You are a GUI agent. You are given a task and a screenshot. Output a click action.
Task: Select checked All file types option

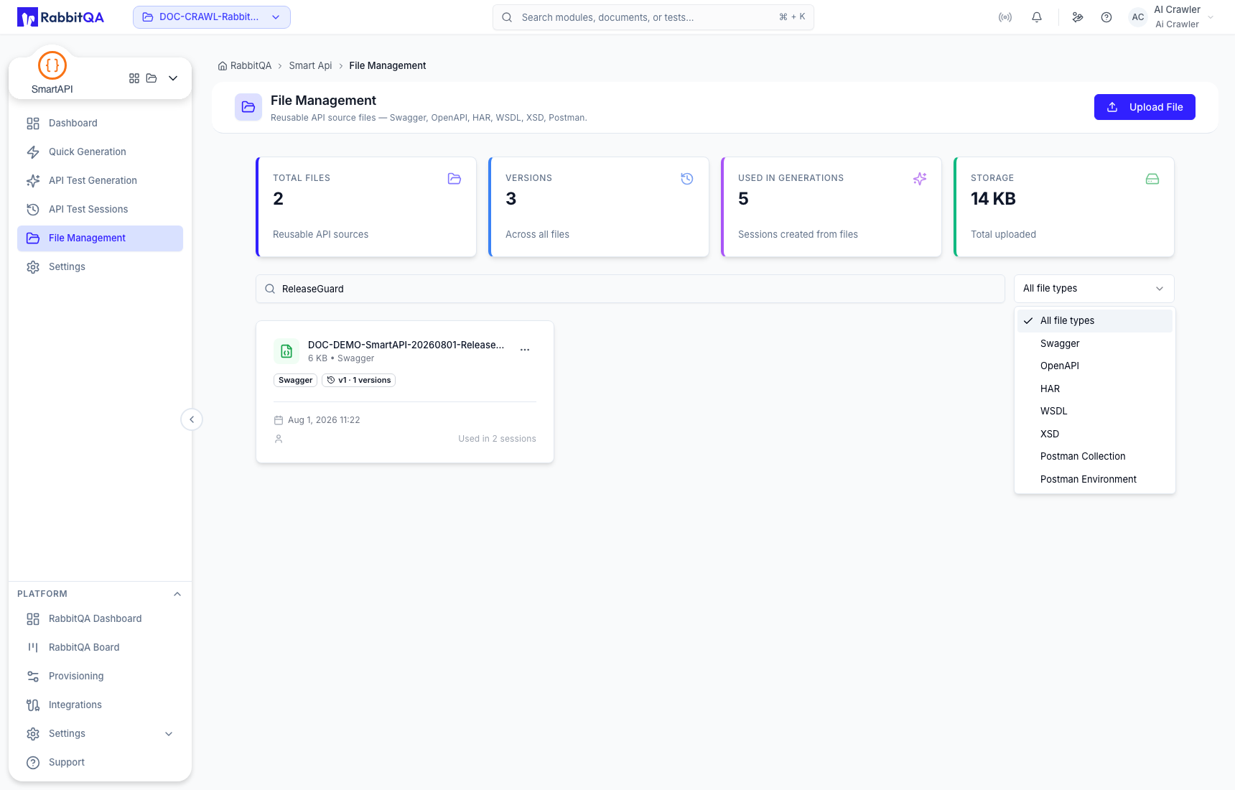pyautogui.click(x=1094, y=321)
